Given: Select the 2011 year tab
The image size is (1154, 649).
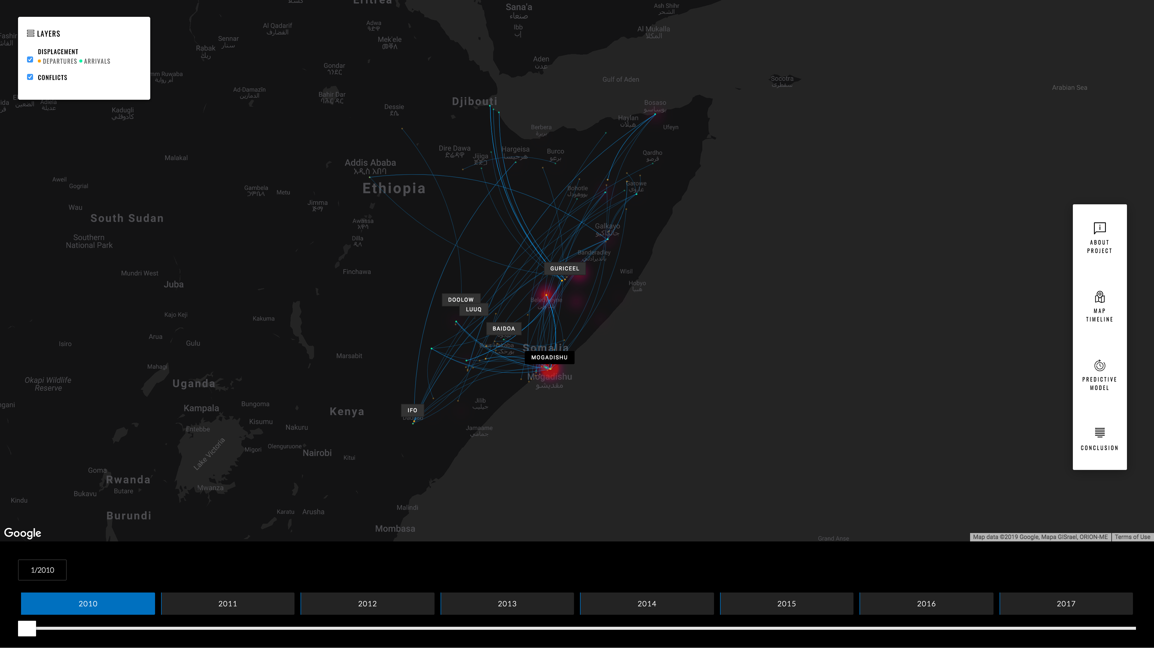Looking at the screenshot, I should (x=227, y=603).
